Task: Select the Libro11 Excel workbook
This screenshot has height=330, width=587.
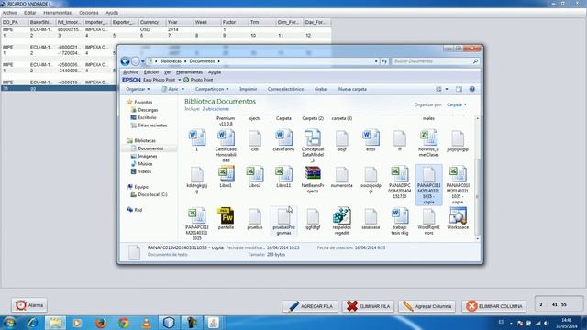Action: click(283, 177)
